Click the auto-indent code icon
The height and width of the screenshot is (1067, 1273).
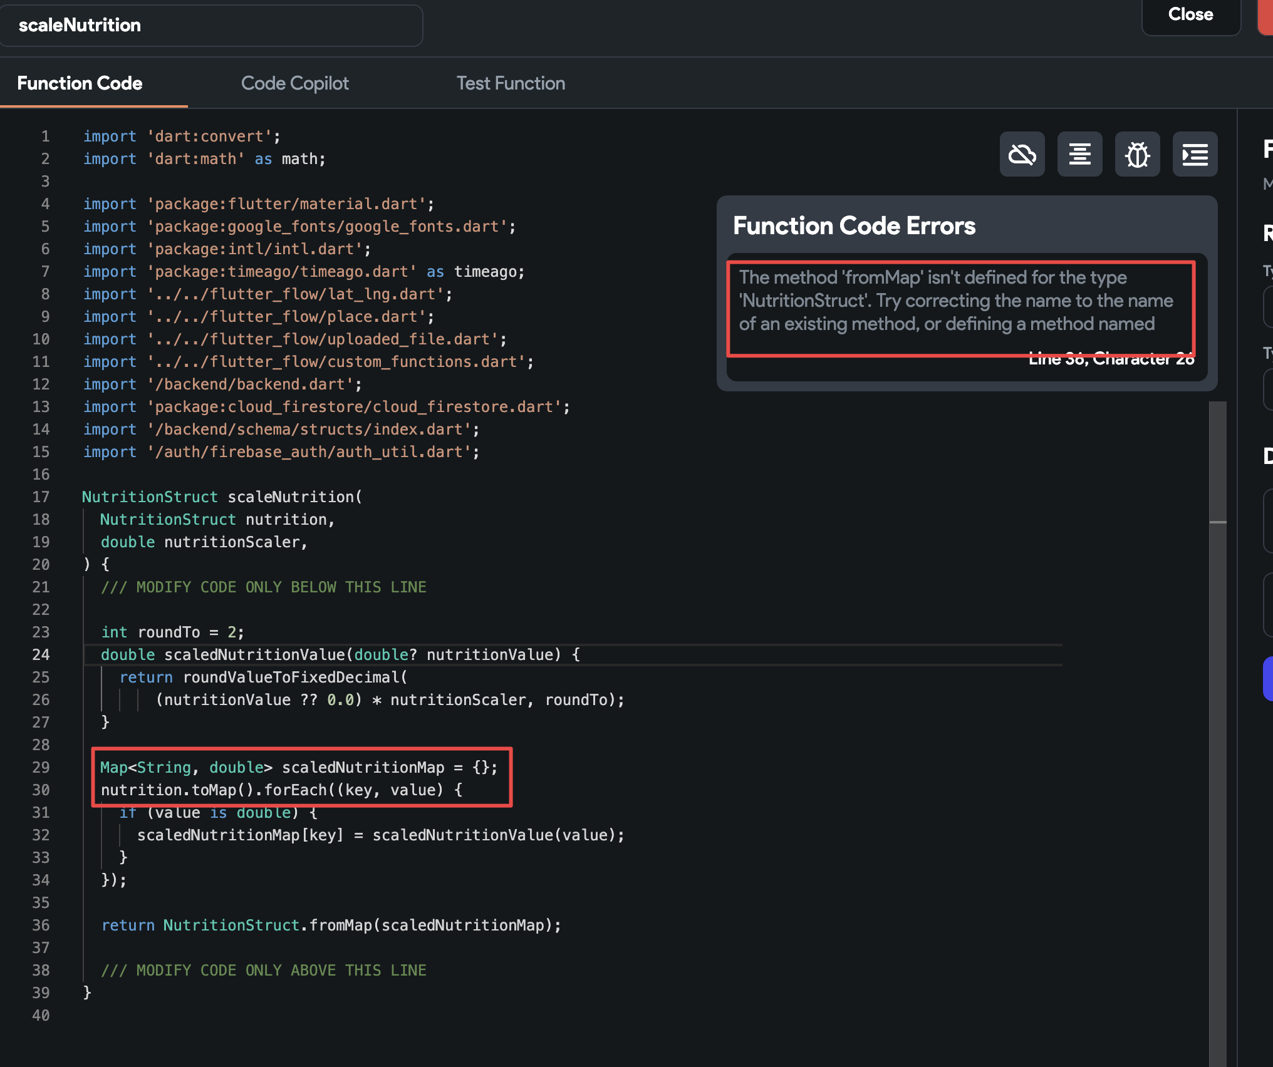pos(1194,154)
